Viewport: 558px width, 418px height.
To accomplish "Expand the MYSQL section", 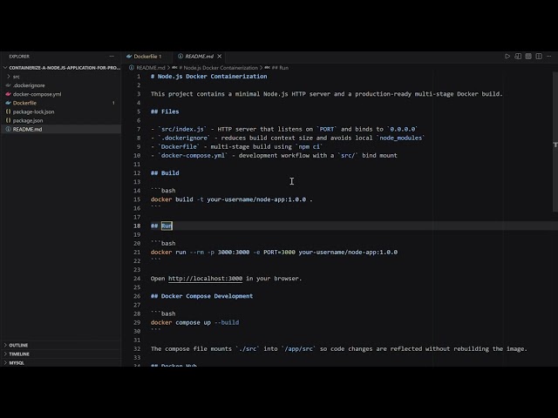I will pyautogui.click(x=60, y=363).
